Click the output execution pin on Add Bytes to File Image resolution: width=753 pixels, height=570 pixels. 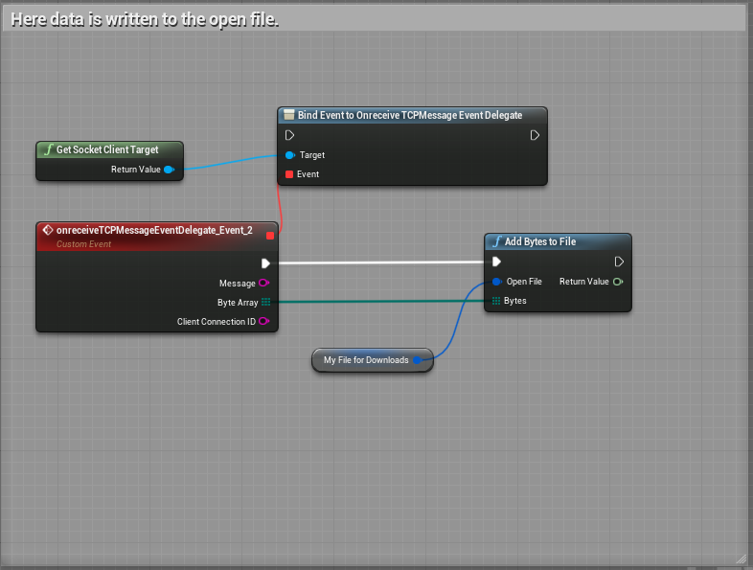(x=619, y=262)
